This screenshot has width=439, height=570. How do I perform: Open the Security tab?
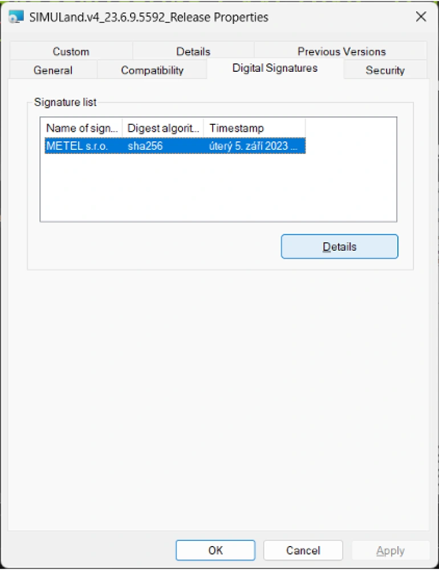[385, 70]
